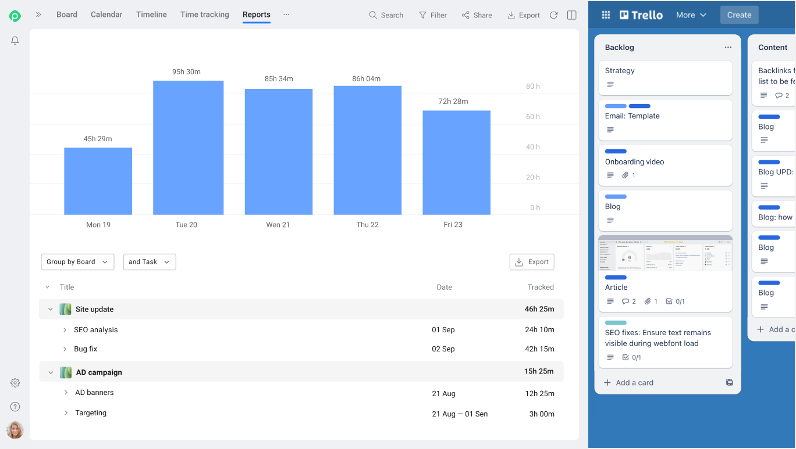The height and width of the screenshot is (449, 796).
Task: Click the Create button in Trello
Action: tap(739, 15)
